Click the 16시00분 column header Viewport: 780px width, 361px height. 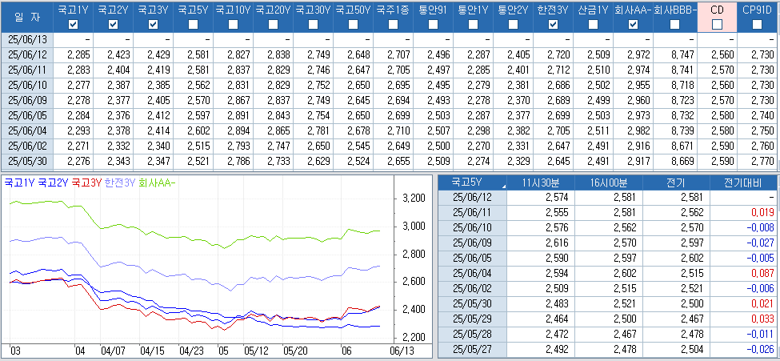point(610,182)
